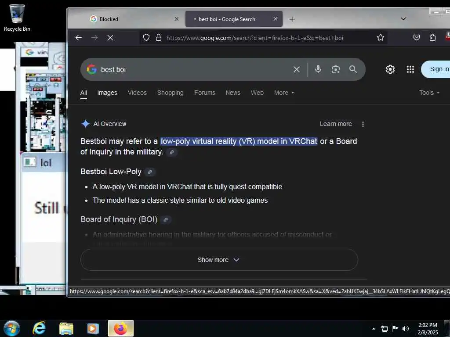Go back with the browser back arrow
This screenshot has height=337, width=450.
pyautogui.click(x=79, y=38)
